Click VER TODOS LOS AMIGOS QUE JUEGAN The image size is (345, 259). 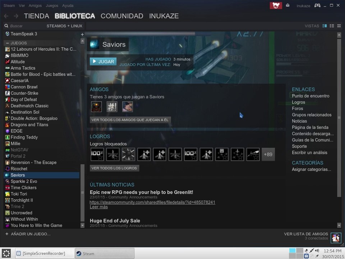[x=130, y=120]
